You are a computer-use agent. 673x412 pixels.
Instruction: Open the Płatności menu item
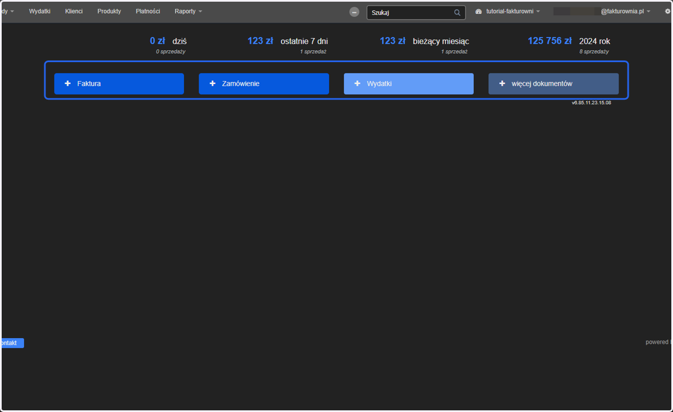pos(147,11)
